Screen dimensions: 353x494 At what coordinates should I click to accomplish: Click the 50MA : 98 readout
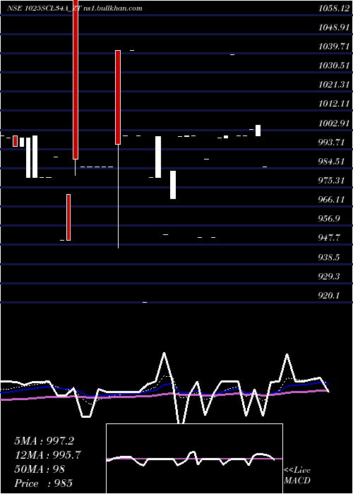(40, 469)
